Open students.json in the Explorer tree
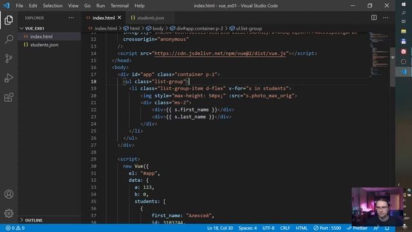 [x=44, y=44]
